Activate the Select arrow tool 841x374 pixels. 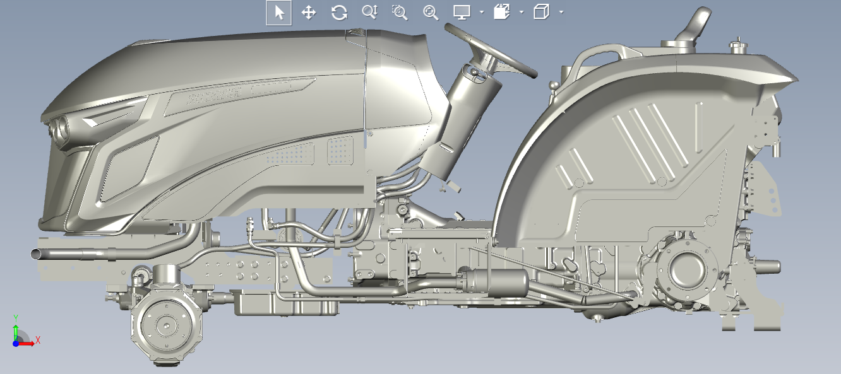point(278,13)
